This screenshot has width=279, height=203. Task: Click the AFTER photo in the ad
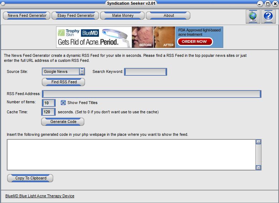[x=164, y=37]
